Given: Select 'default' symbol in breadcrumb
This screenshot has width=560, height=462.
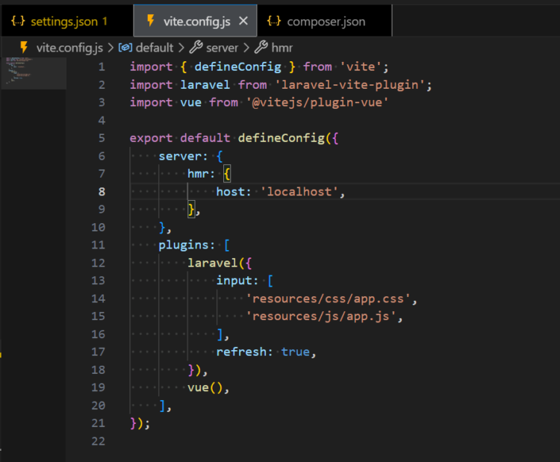Looking at the screenshot, I should click(x=155, y=48).
